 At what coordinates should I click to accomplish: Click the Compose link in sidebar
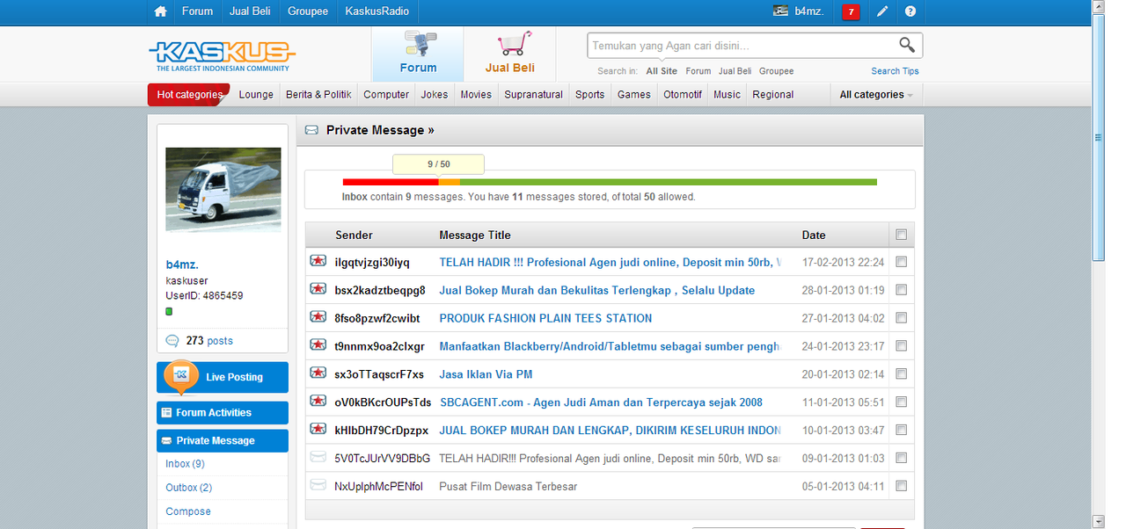point(188,511)
